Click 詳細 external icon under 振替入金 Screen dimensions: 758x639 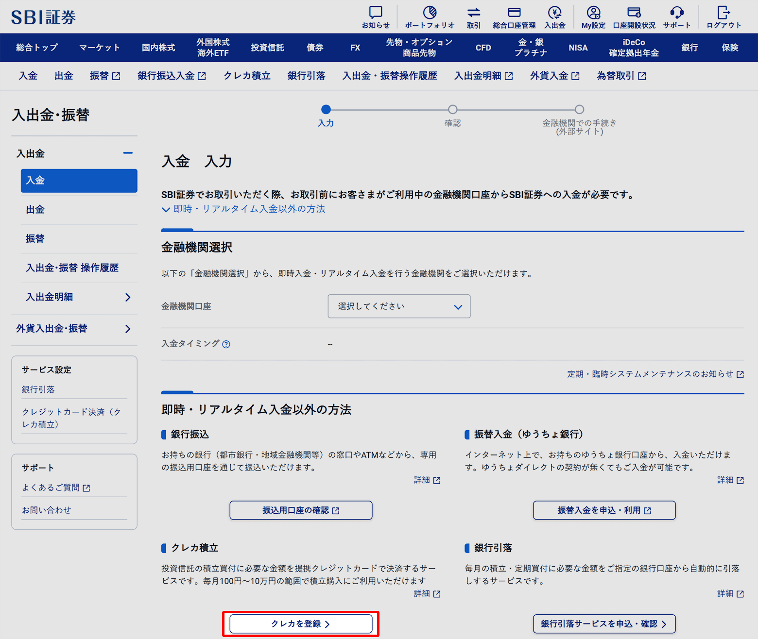pos(740,480)
